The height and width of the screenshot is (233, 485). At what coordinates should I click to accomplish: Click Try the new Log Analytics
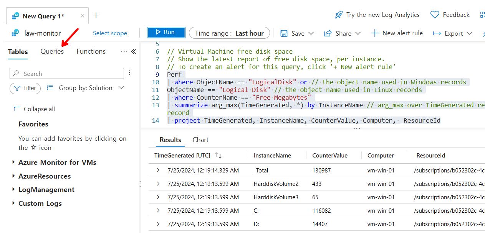click(x=383, y=15)
